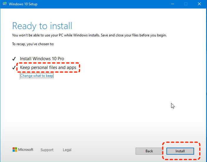Close the Windows 10 Setup window
207x162 pixels.
(x=199, y=4)
